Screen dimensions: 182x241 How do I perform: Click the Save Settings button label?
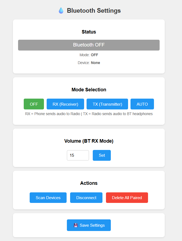point(92,225)
